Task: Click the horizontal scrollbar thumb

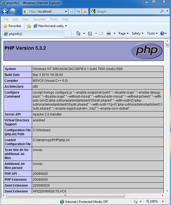Action: 66,195
